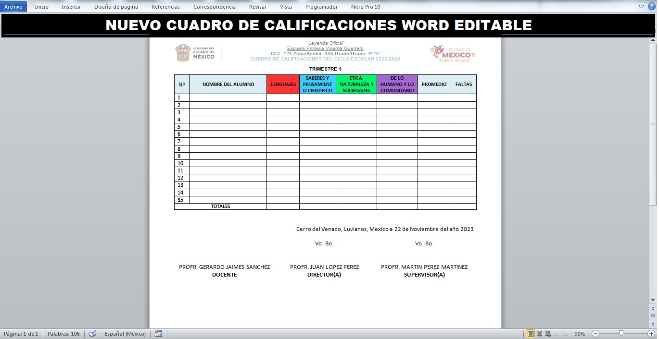Open the zoom level dialog showing 90%
Viewport: 659px width, 339px height.
[x=579, y=334]
